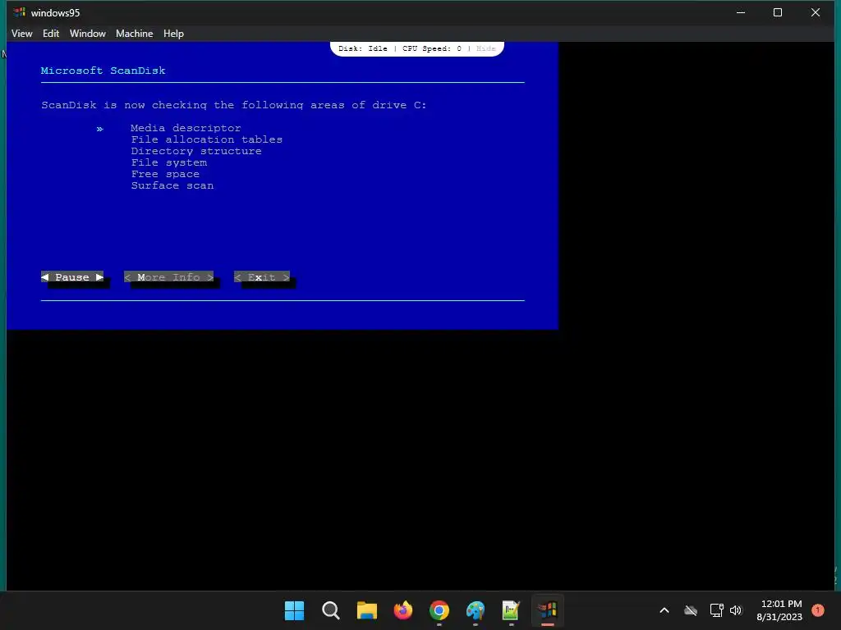Switch to Google Chrome in taskbar
This screenshot has height=630, width=841.
[439, 610]
